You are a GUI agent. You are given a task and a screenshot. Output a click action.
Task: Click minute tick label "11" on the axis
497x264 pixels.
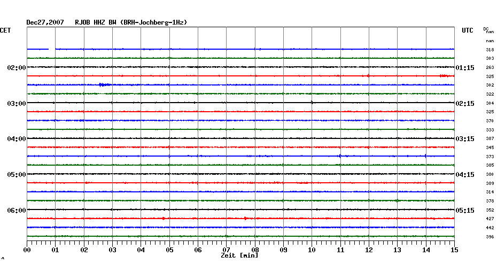[340, 250]
